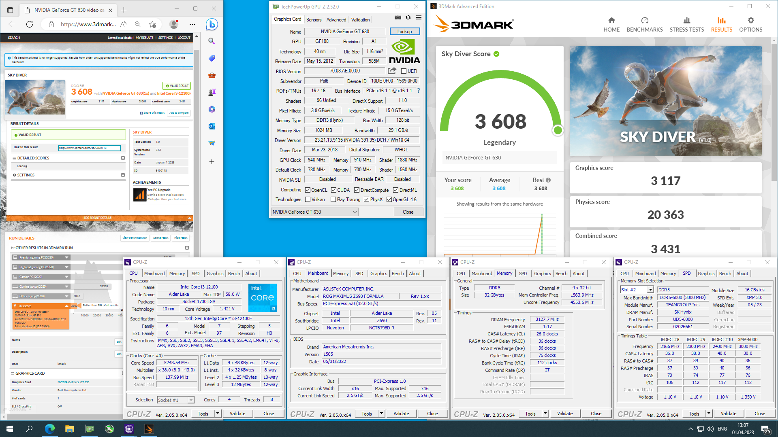The image size is (778, 437).
Task: Open the Drop paper-plane icon in Edge sidebar
Action: pyautogui.click(x=212, y=143)
